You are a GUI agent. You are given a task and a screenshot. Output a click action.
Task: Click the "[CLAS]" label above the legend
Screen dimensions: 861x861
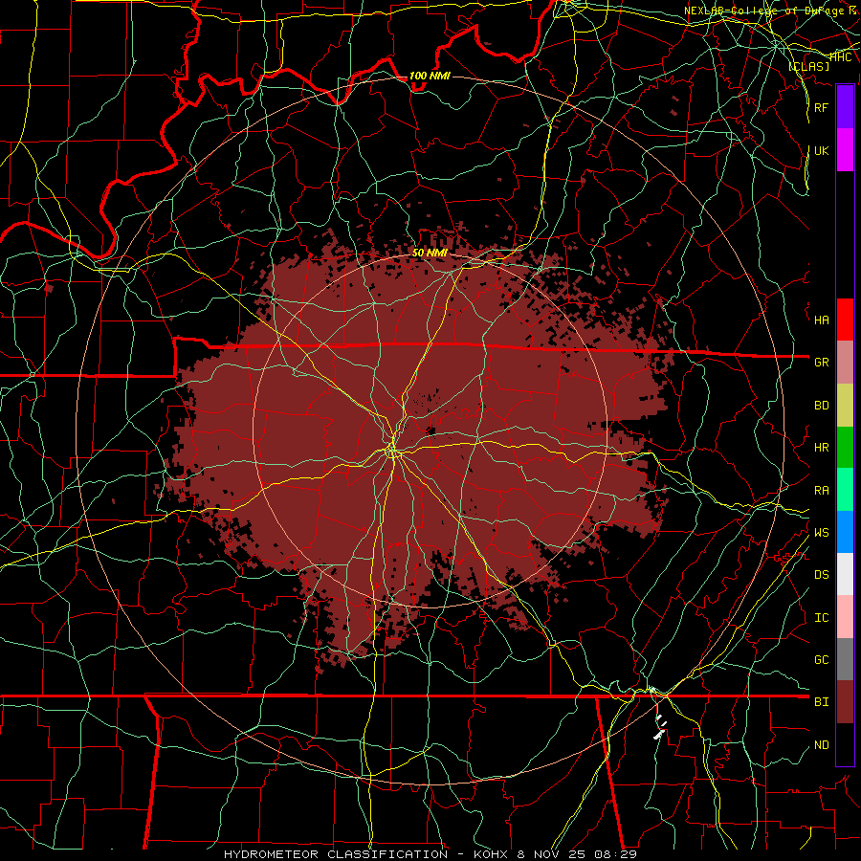pyautogui.click(x=808, y=66)
